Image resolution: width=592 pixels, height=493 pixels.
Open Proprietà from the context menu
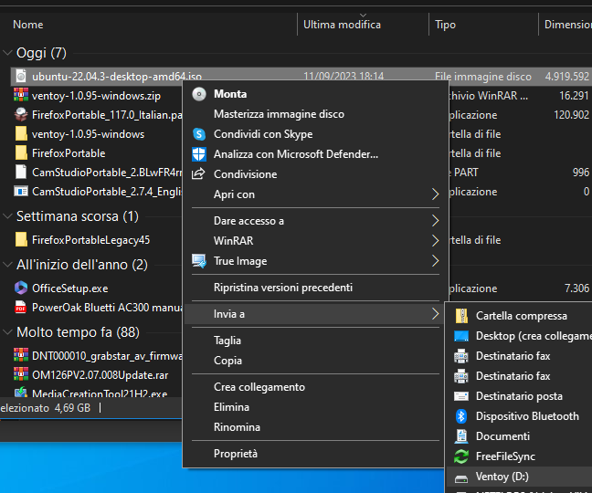313,454
